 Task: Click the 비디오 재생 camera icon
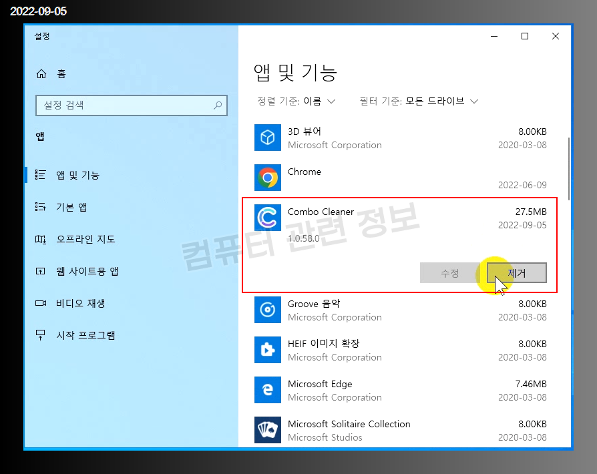[x=40, y=303]
